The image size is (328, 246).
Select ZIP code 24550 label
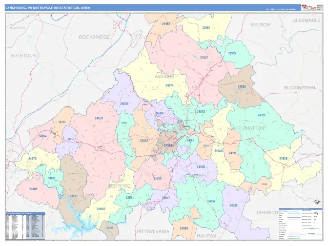[157, 178]
